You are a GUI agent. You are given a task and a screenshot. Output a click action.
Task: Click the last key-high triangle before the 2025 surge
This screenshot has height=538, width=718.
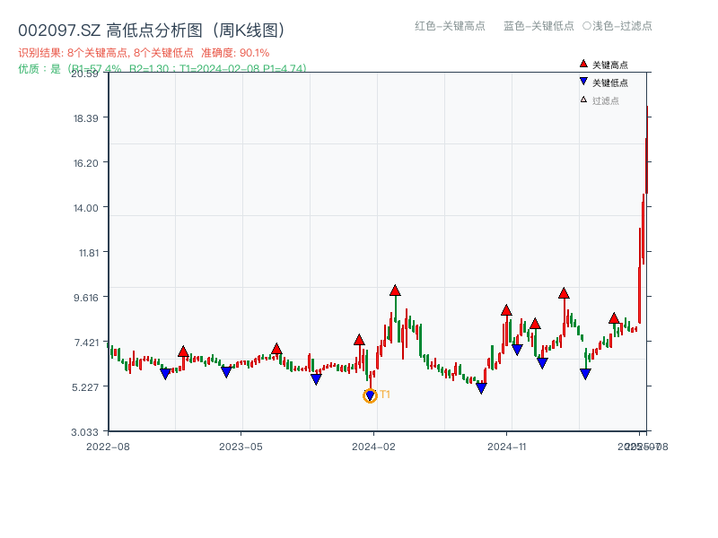(x=614, y=318)
